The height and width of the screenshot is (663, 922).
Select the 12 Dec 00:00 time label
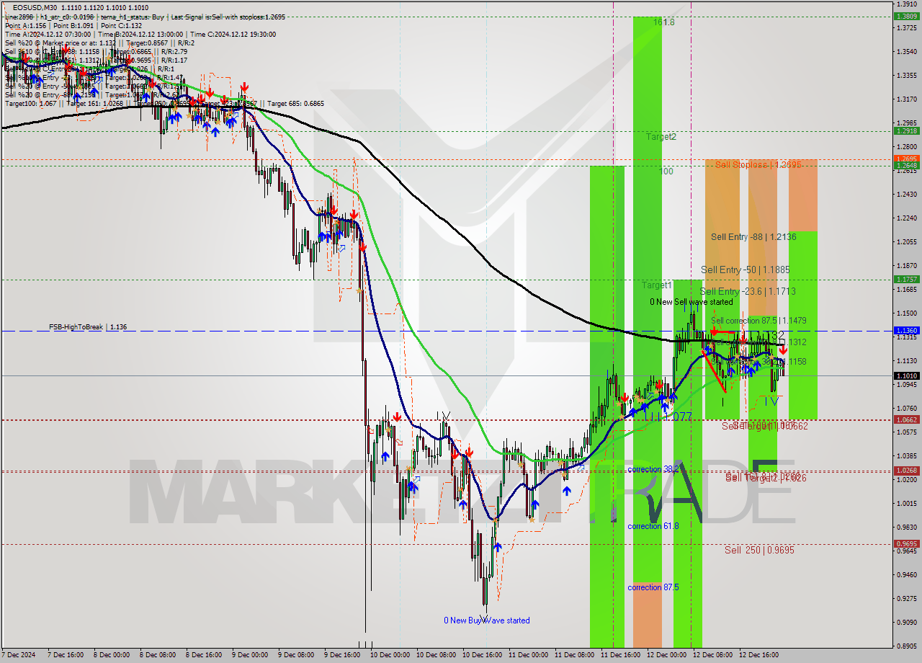click(x=666, y=655)
